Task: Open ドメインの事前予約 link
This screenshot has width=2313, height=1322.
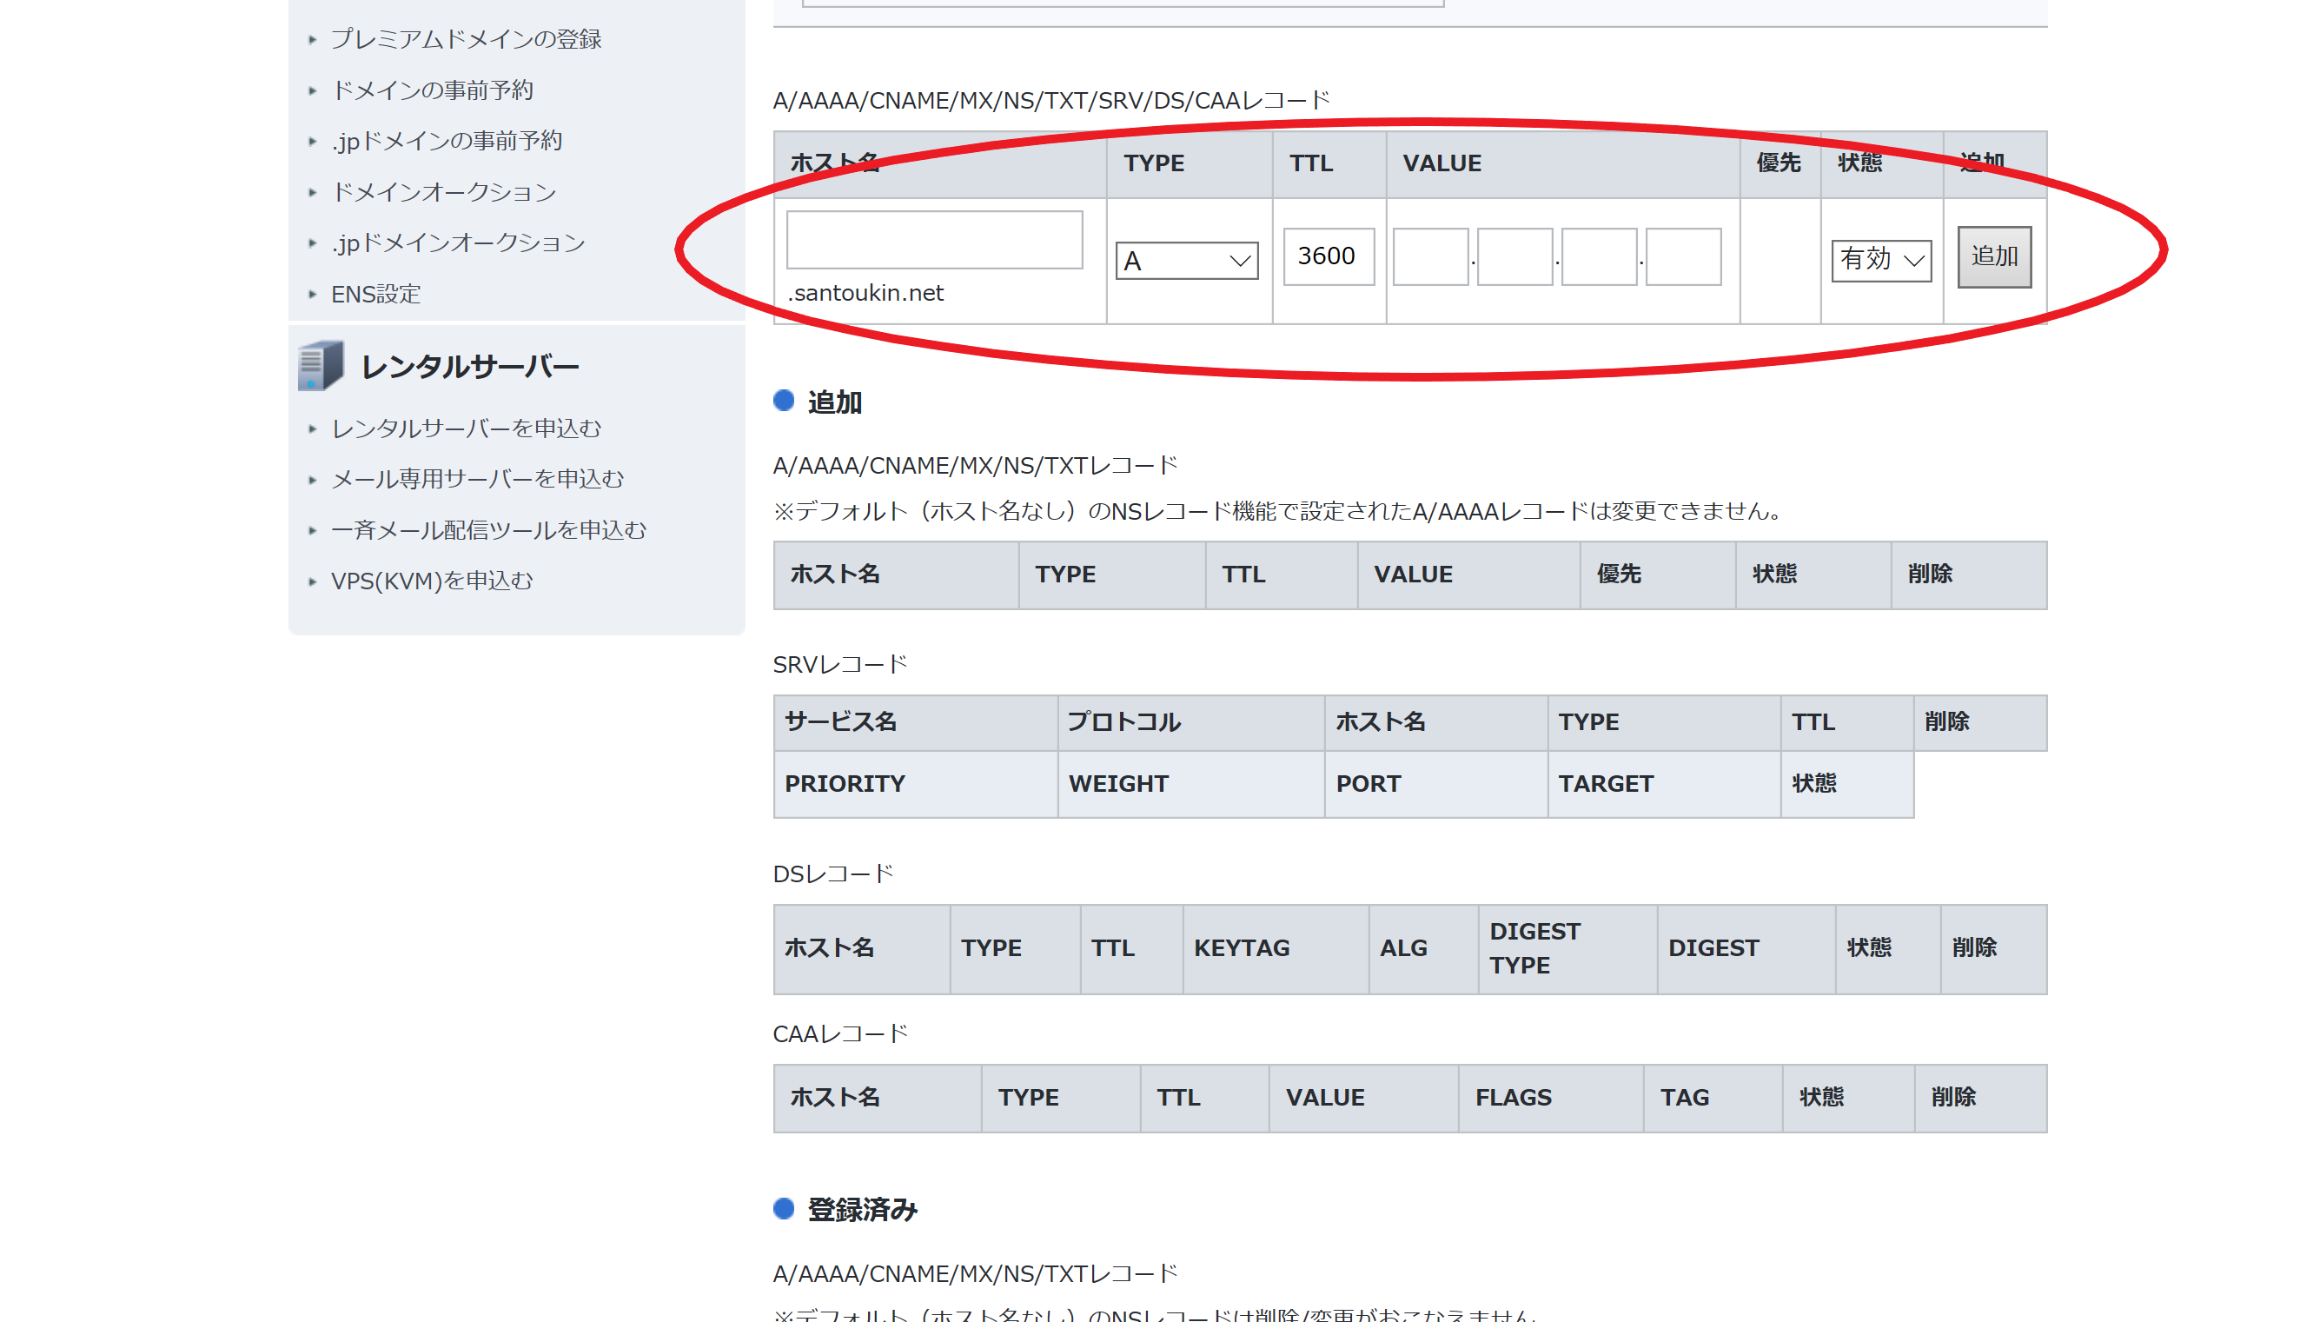Action: (432, 90)
